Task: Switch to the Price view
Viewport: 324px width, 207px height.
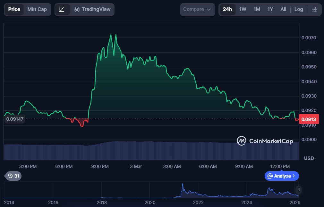Action: point(14,9)
